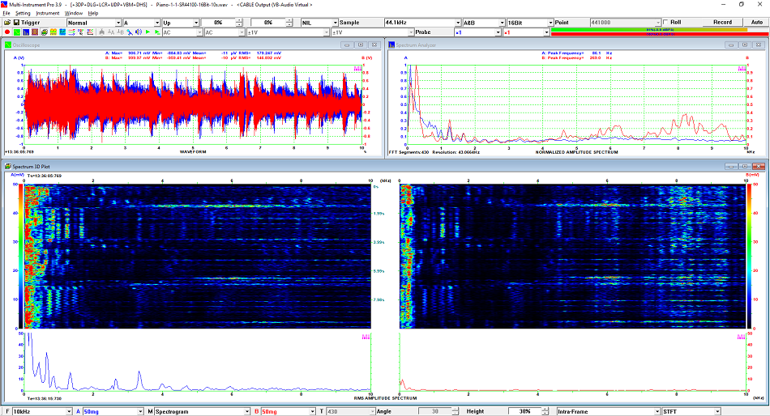Image resolution: width=770 pixels, height=416 pixels.
Task: Click the green play arrow icon
Action: [x=147, y=32]
